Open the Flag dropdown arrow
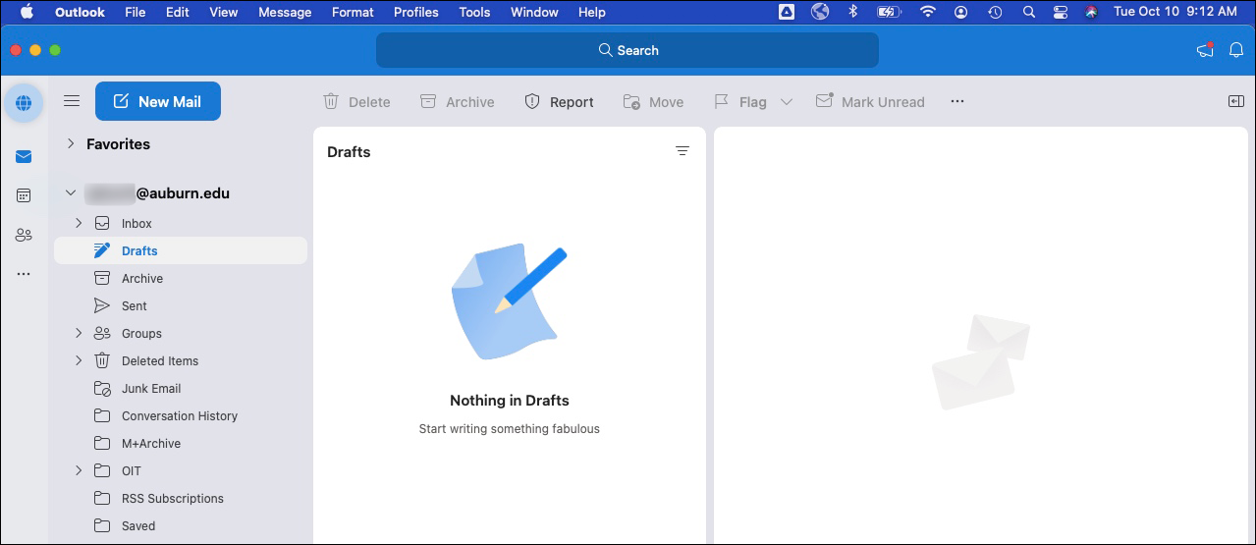The width and height of the screenshot is (1256, 545). [786, 101]
